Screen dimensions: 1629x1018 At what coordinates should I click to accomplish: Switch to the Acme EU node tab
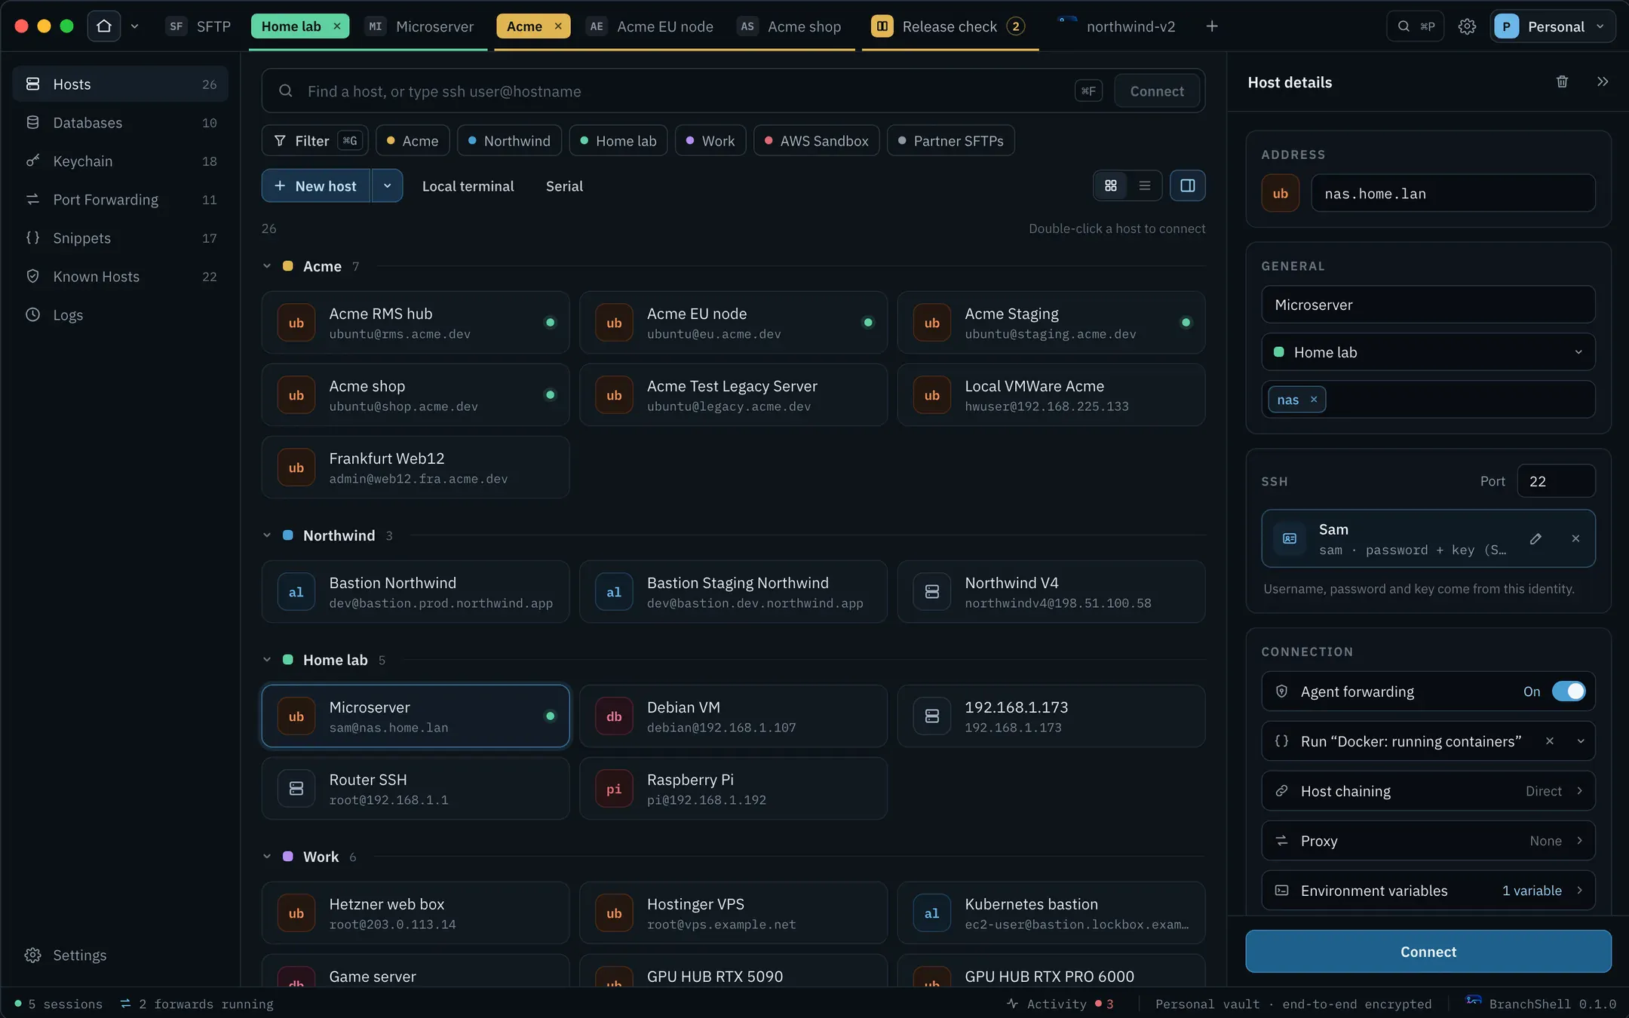click(x=650, y=26)
